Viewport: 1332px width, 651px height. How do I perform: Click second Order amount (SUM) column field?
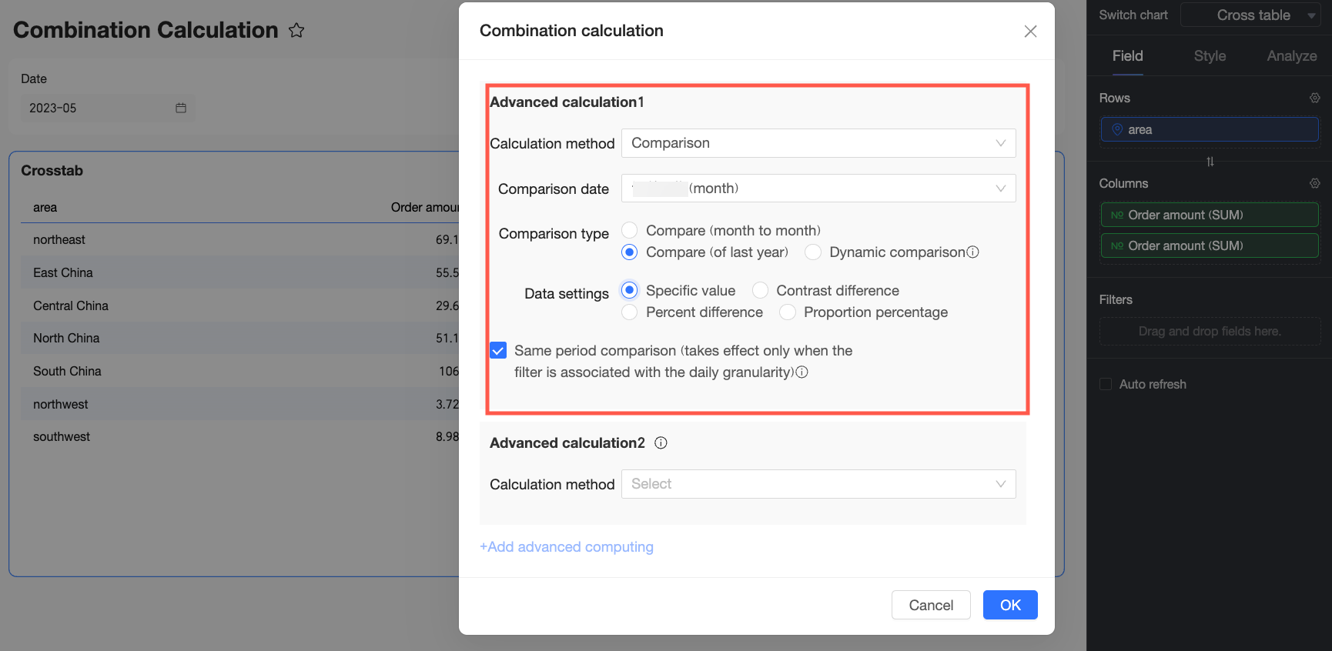[x=1210, y=245]
